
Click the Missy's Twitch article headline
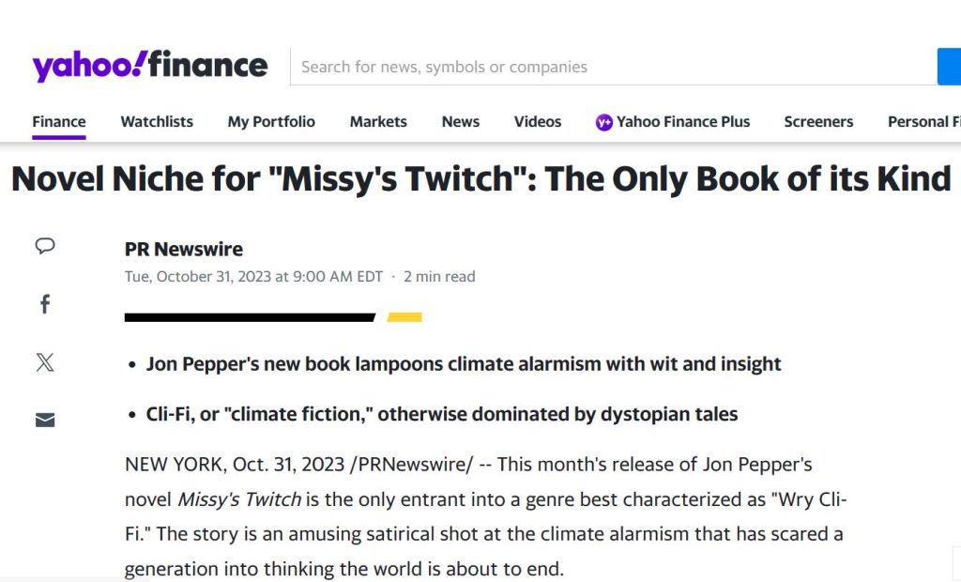coord(480,178)
